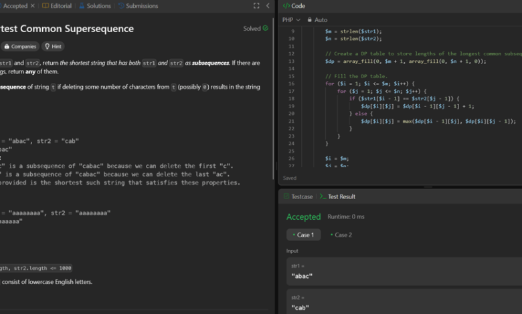Click the $i = $m; line 26
The image size is (522, 314).
point(337,158)
